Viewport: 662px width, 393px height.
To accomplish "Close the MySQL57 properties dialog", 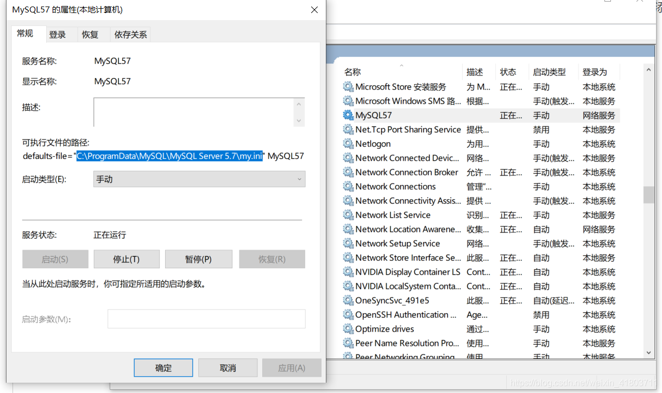I will coord(314,10).
